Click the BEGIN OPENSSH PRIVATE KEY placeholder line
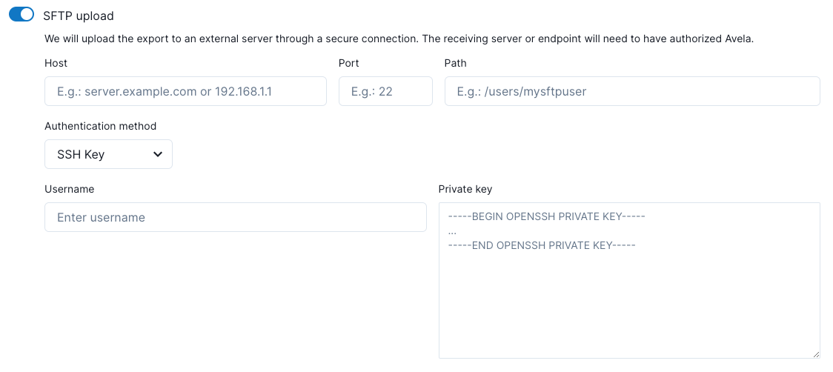Screen dimensions: 833x372 (x=547, y=217)
